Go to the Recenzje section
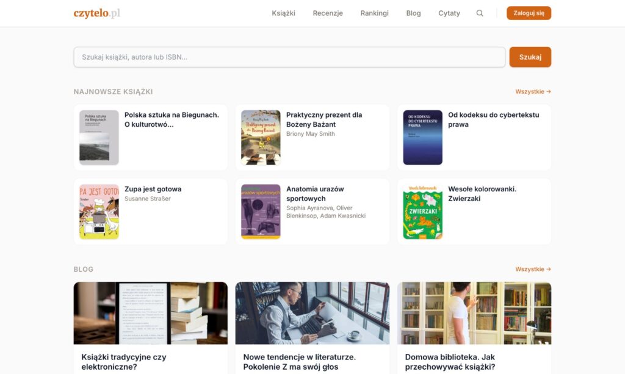This screenshot has height=374, width=625. [x=328, y=13]
